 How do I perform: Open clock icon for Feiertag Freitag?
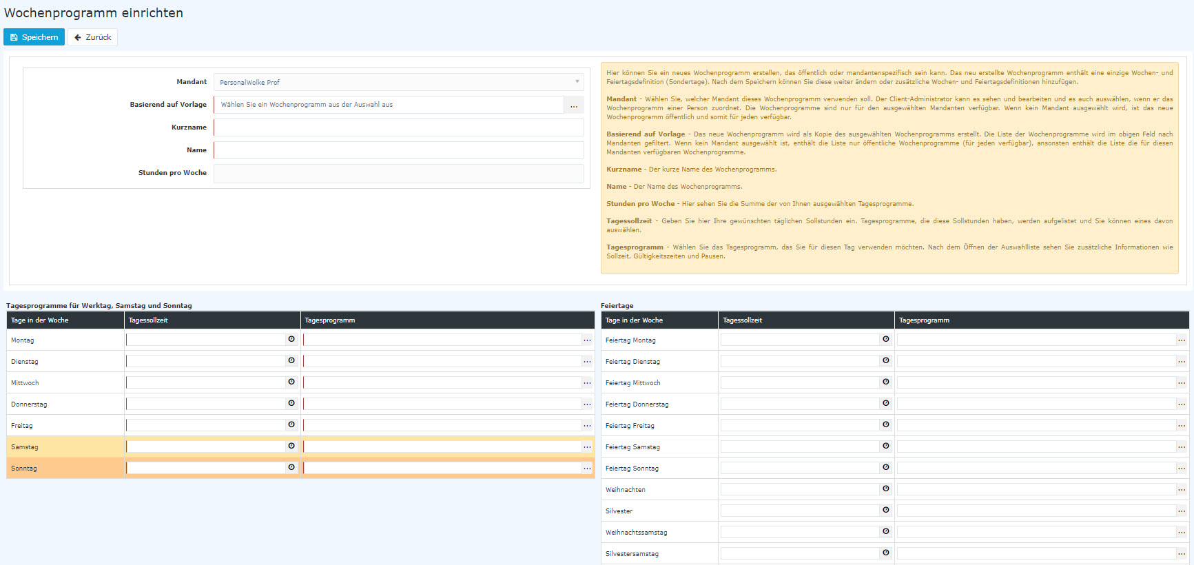click(886, 425)
